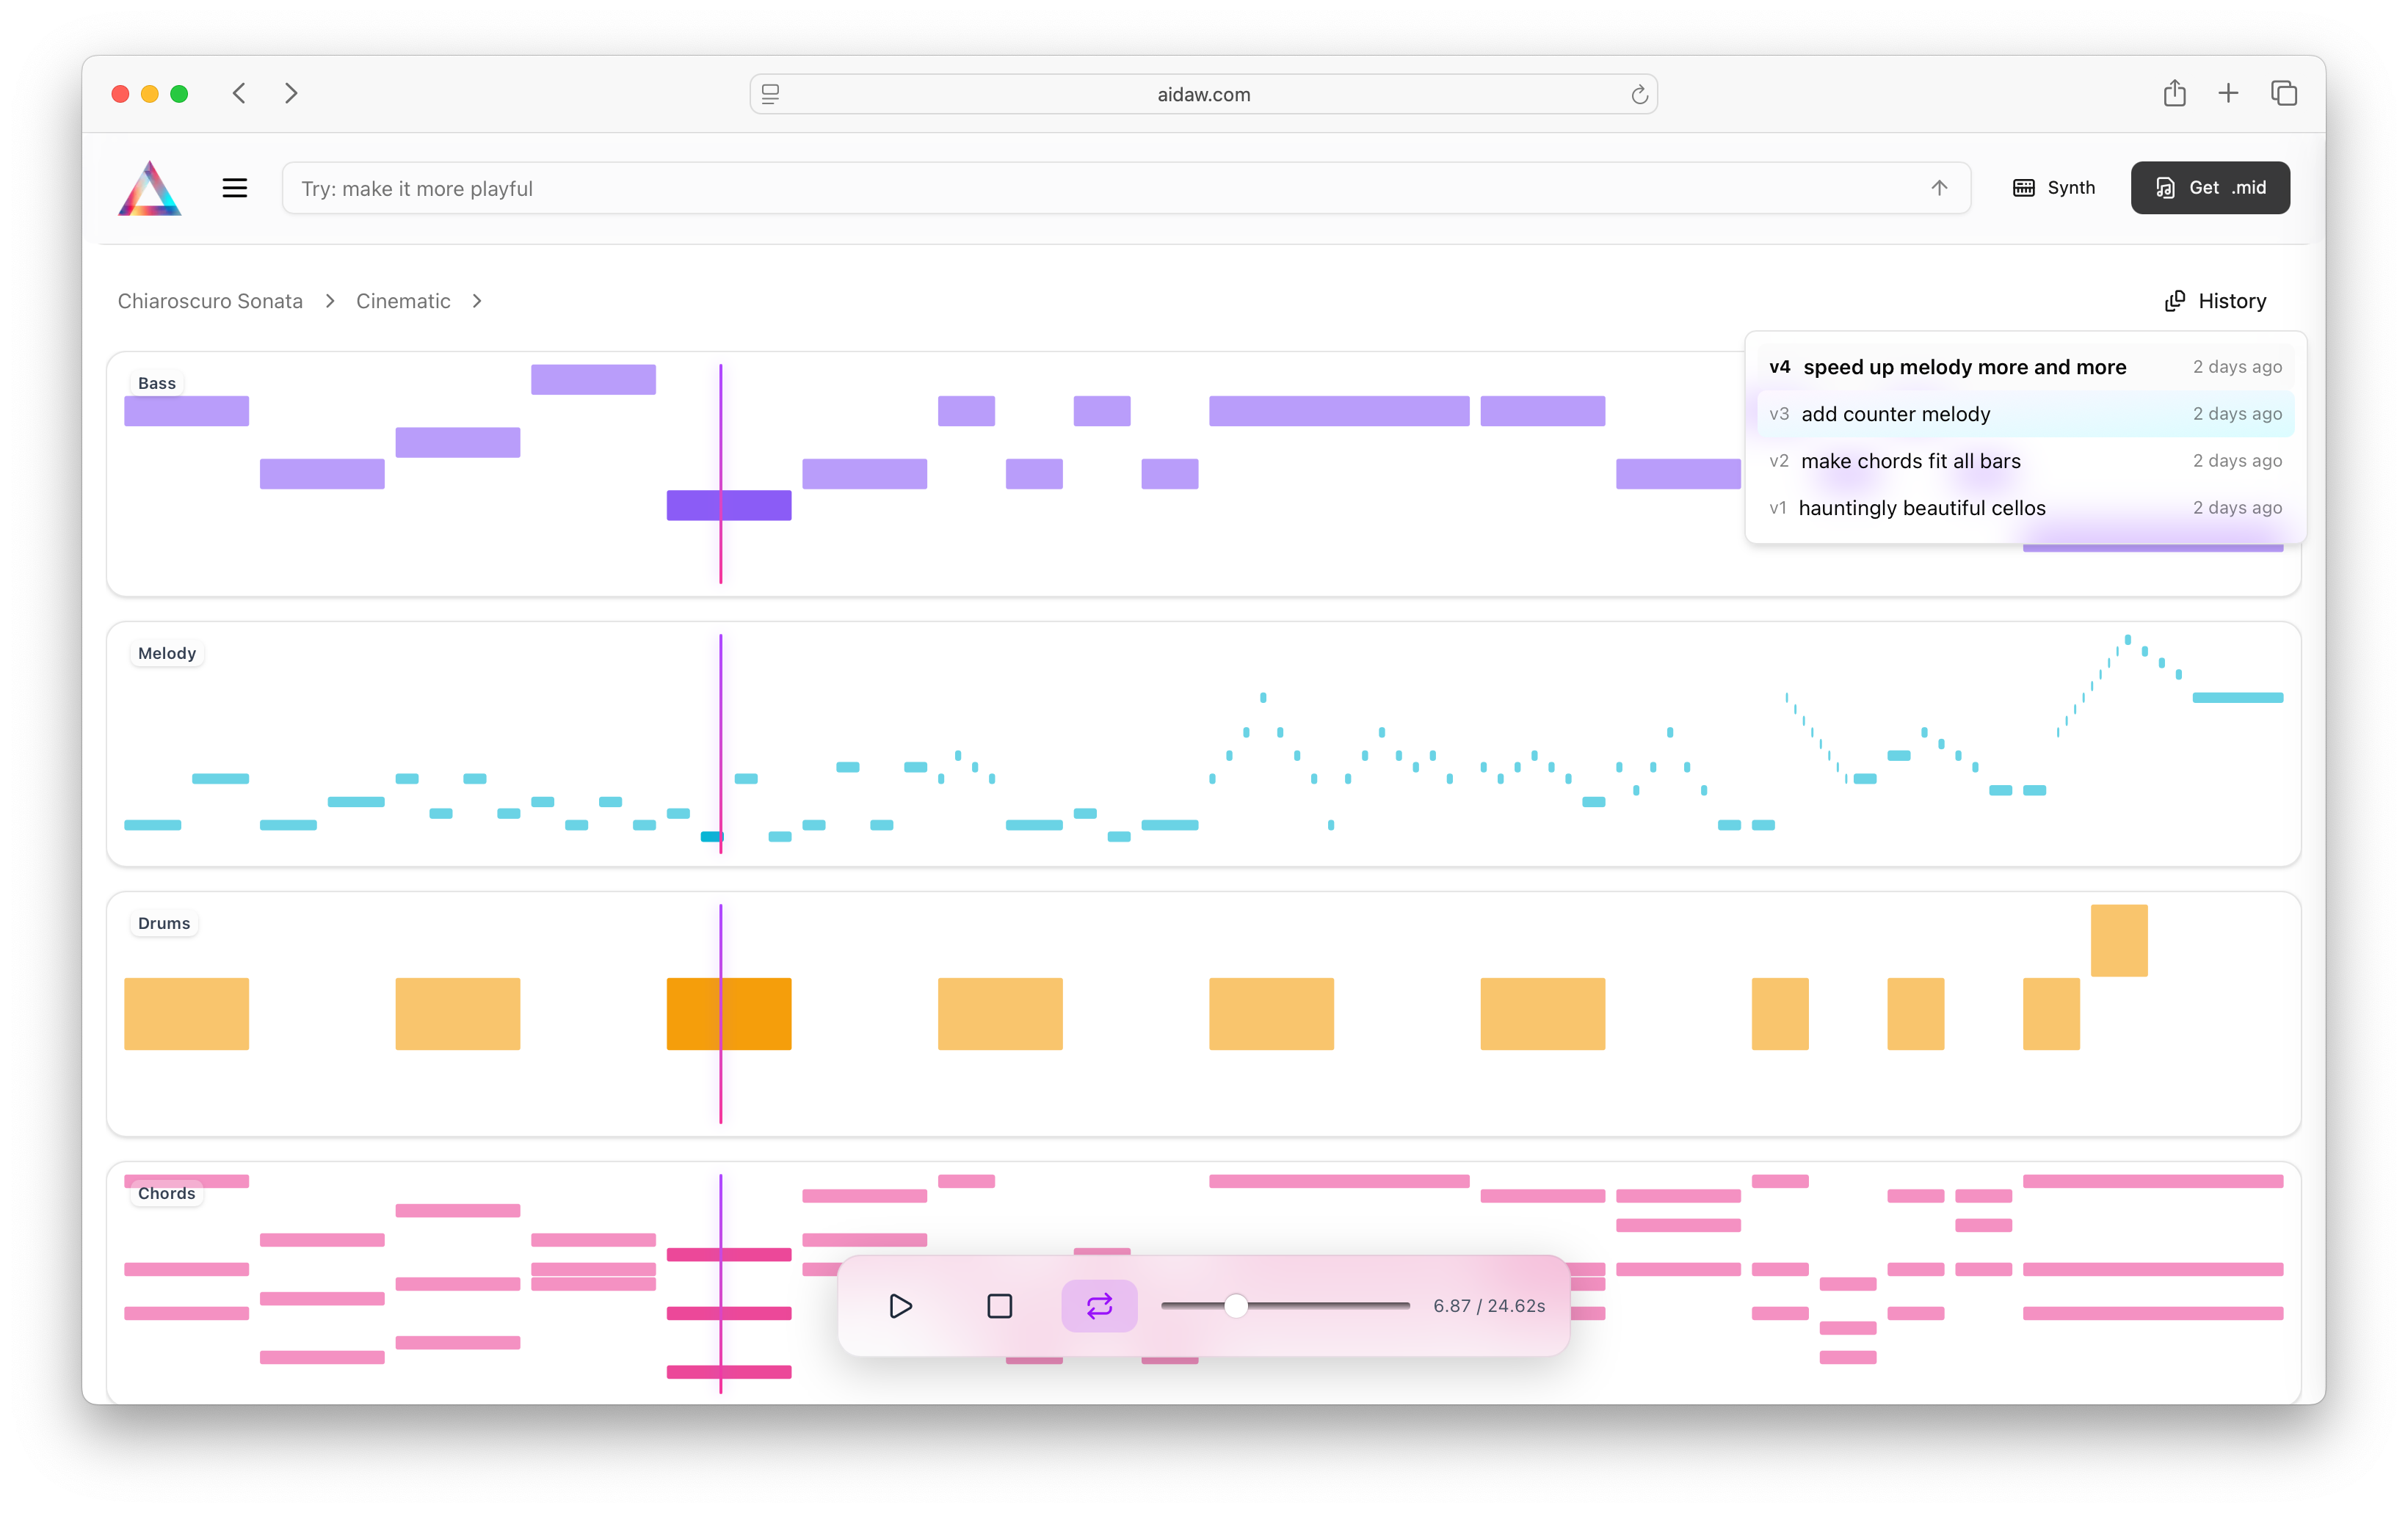This screenshot has height=1513, width=2408.
Task: Toggle loop playback mode
Action: (x=1099, y=1306)
